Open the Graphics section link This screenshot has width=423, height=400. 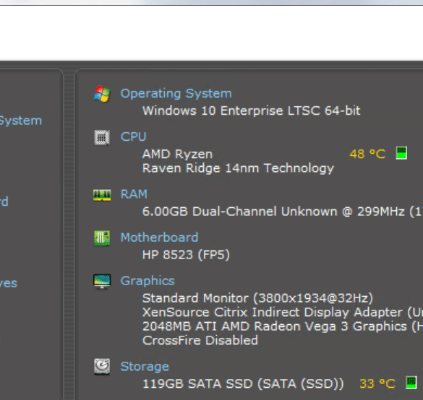(x=148, y=281)
